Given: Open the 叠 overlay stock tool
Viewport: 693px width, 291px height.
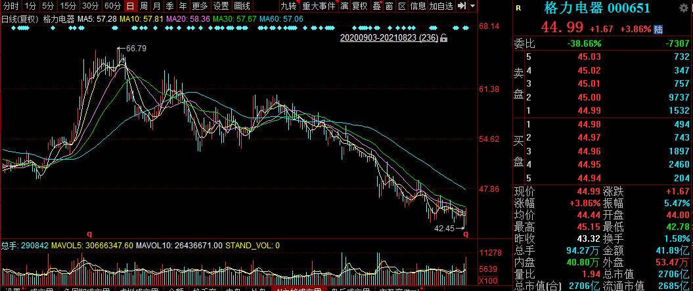Looking at the screenshot, I should click(376, 6).
